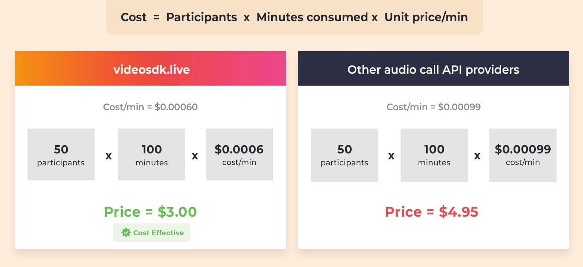The width and height of the screenshot is (583, 267).
Task: Click the cost formula banner at top
Action: (294, 17)
